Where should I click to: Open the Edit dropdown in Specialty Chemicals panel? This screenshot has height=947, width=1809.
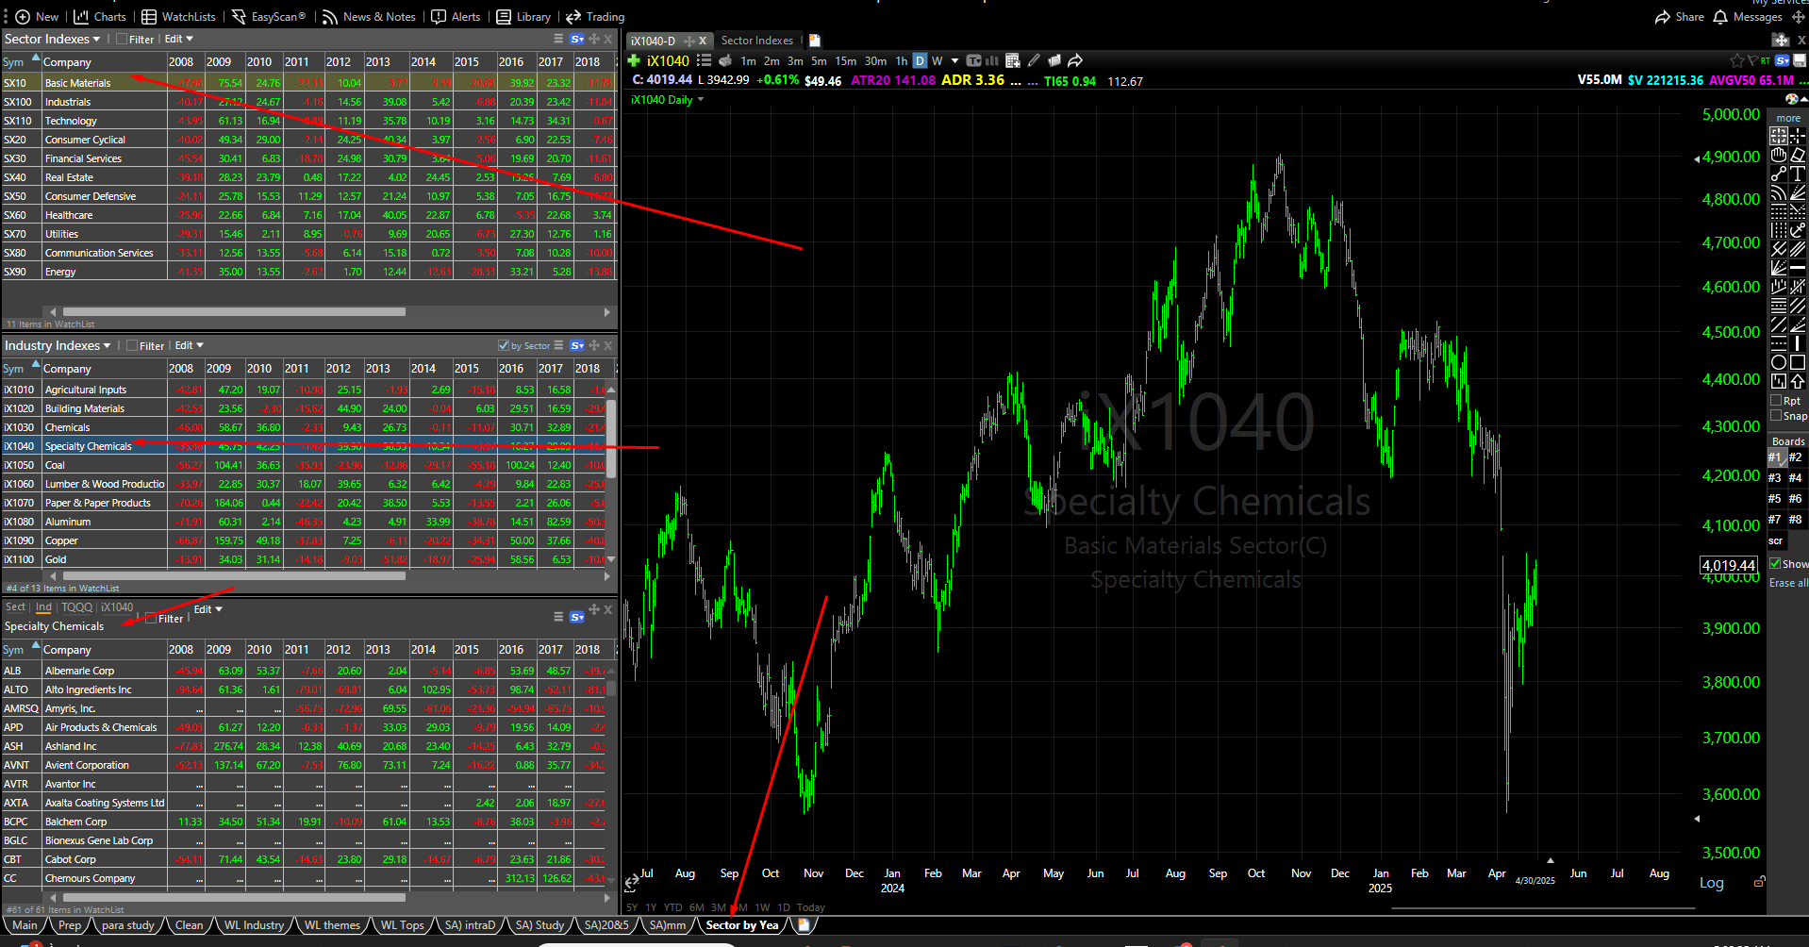point(208,609)
